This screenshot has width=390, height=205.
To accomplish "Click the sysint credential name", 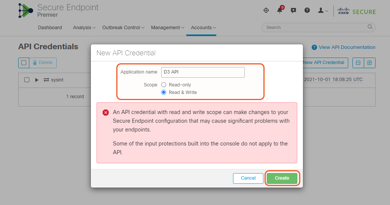I will 57,80.
